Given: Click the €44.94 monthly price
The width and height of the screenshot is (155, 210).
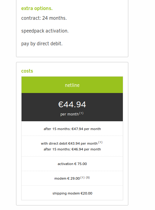Looking at the screenshot, I should click(x=72, y=105).
